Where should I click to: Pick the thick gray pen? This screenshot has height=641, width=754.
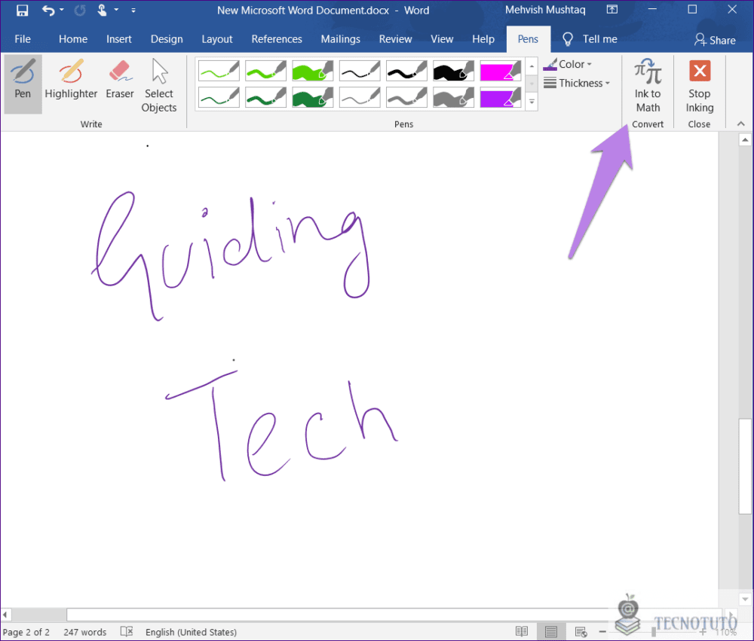coord(453,98)
